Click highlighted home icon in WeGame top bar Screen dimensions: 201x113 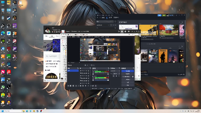pyautogui.click(x=122, y=31)
